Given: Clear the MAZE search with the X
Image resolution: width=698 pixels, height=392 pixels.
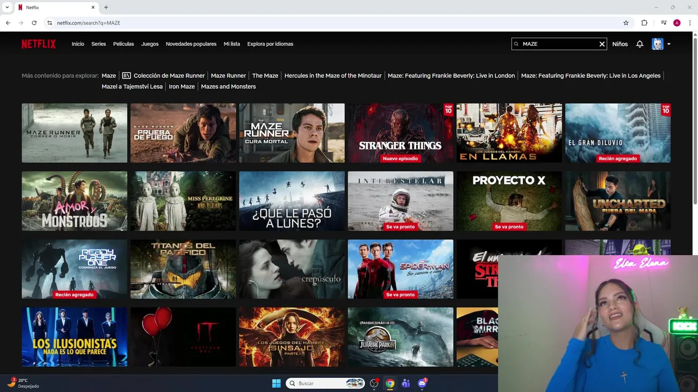Looking at the screenshot, I should pyautogui.click(x=602, y=44).
